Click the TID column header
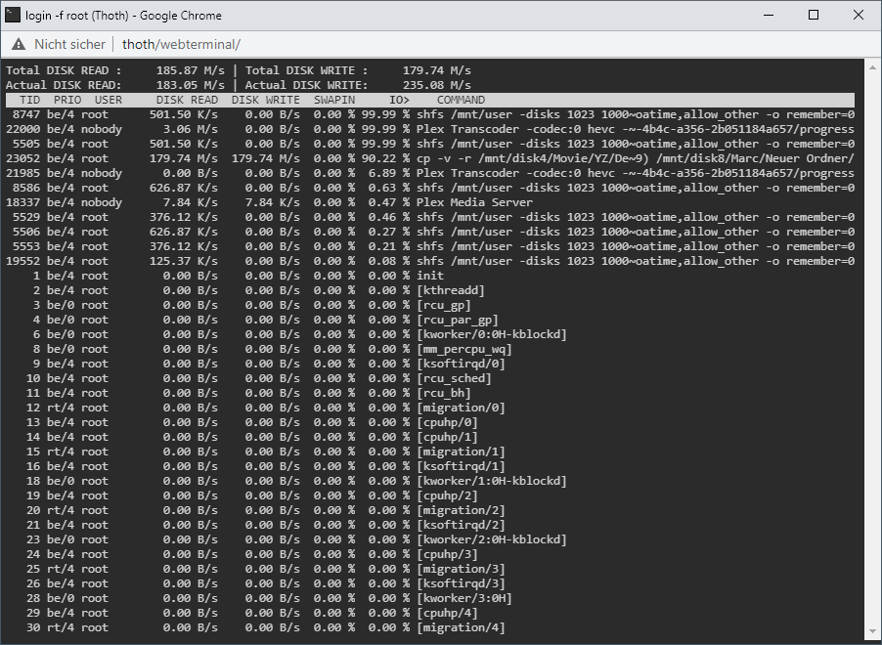This screenshot has width=882, height=645. pyautogui.click(x=29, y=100)
